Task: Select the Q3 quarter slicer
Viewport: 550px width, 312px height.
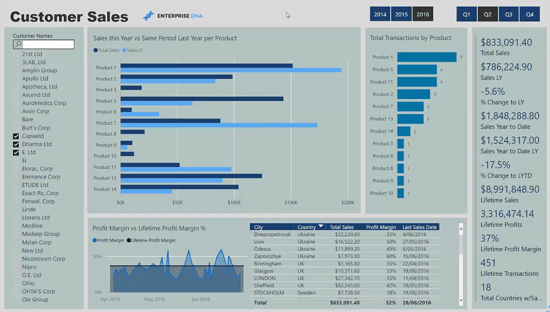Action: pos(509,14)
